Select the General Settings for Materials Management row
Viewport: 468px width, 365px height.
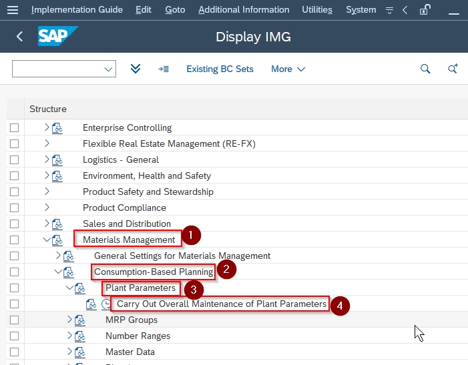[237, 256]
